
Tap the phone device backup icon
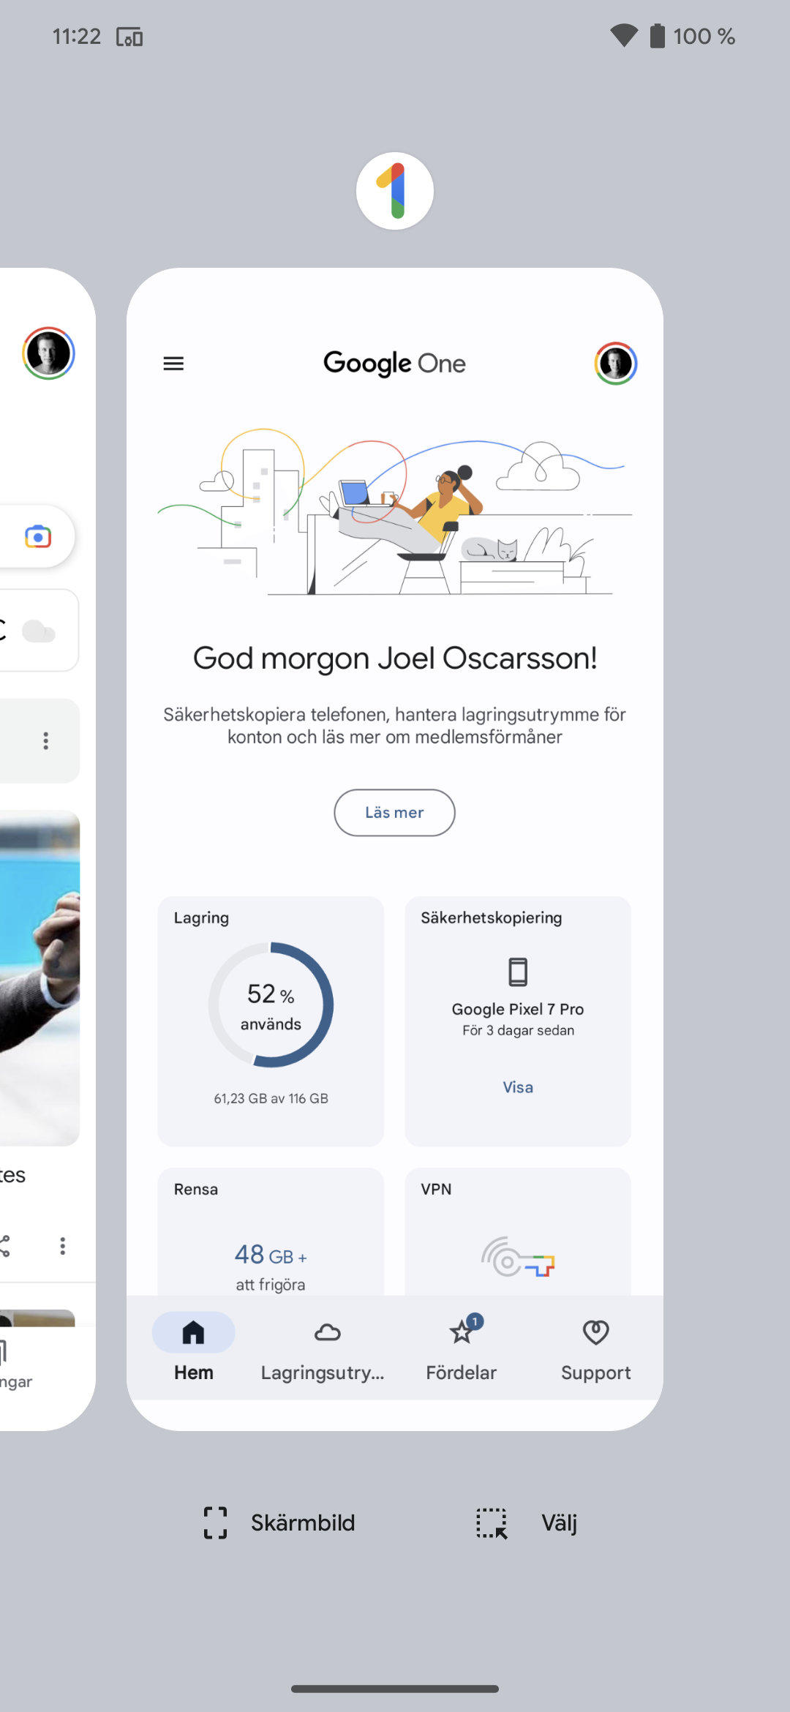point(518,972)
